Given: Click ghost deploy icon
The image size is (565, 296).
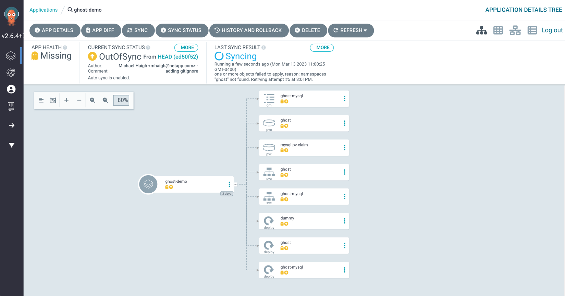Looking at the screenshot, I should (x=269, y=245).
